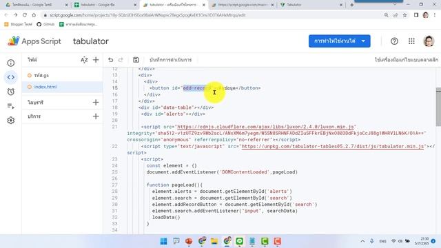Show hidden system tray icons chevron
The width and height of the screenshot is (441, 248).
[x=362, y=241]
